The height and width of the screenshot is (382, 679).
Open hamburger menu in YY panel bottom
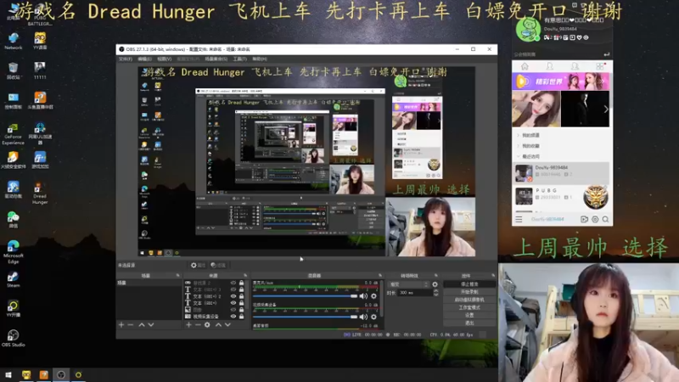519,220
